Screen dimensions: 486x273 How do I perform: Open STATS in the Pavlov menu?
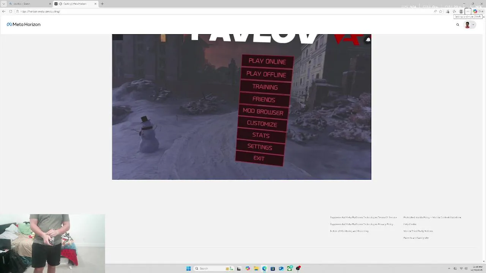click(x=261, y=135)
